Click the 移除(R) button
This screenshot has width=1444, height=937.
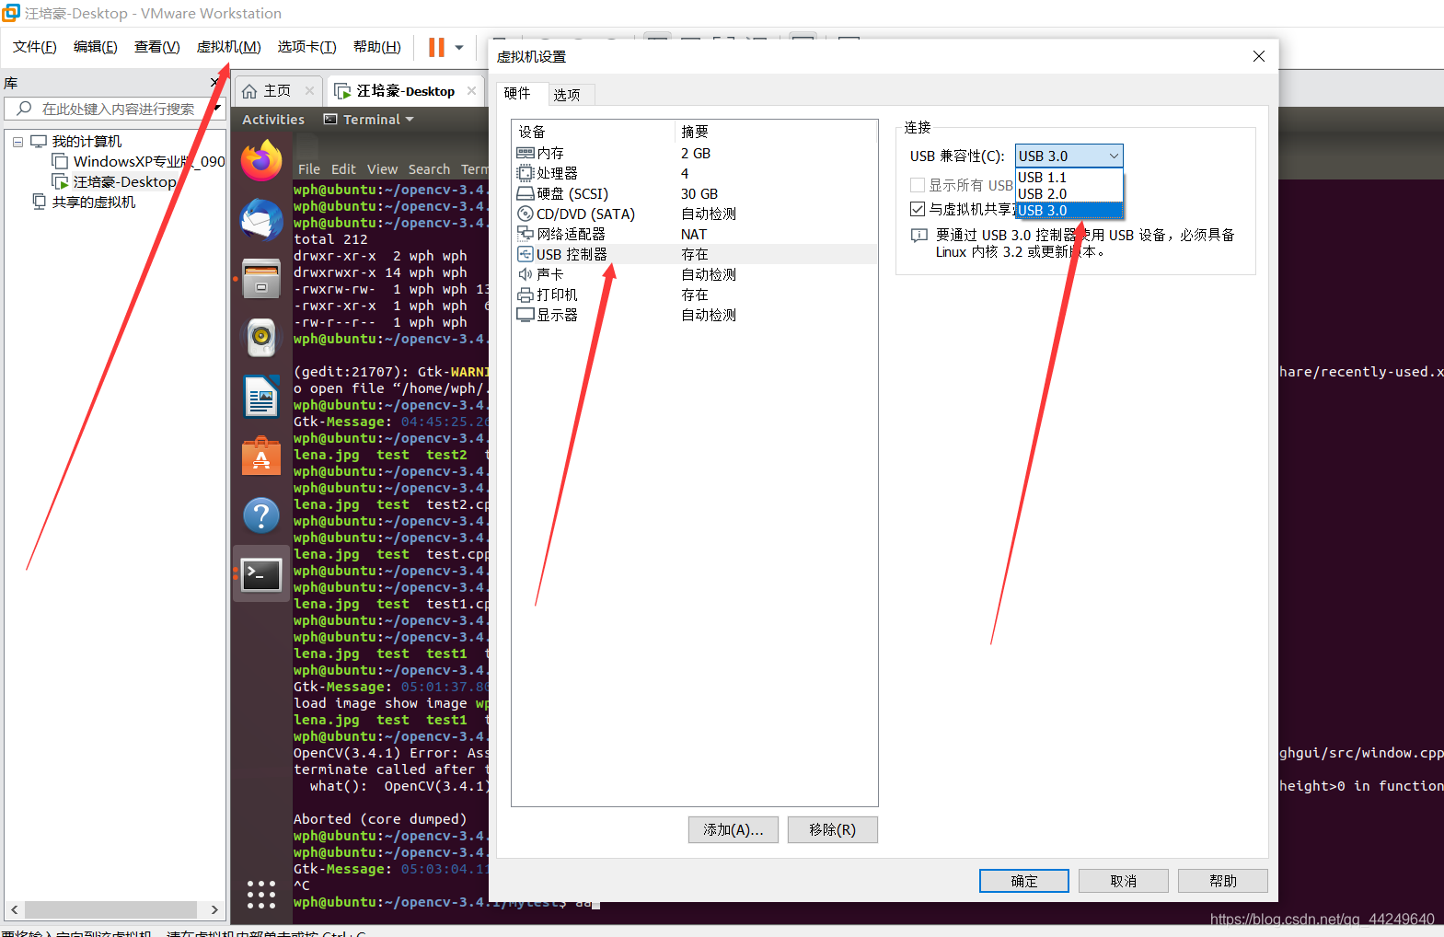point(833,829)
